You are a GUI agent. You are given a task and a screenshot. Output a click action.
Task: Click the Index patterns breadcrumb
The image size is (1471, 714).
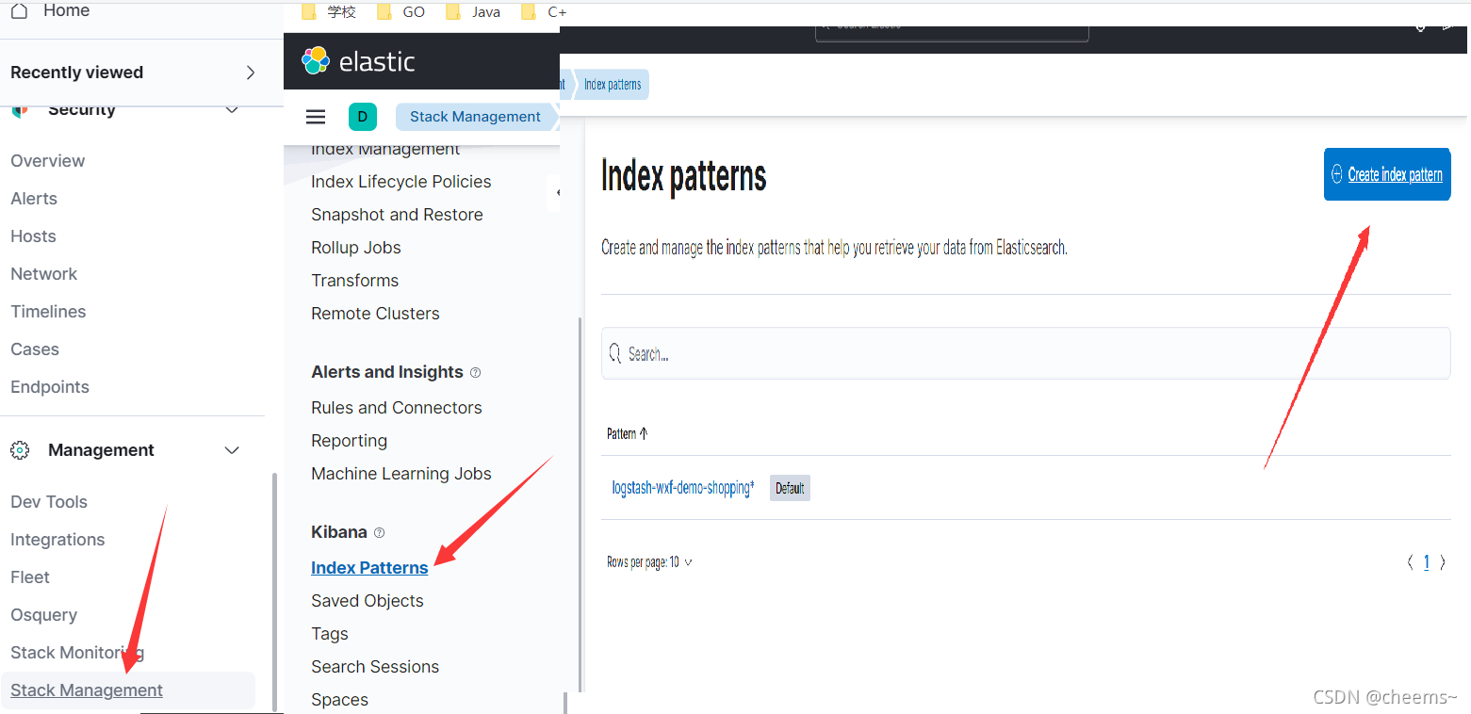(x=613, y=85)
